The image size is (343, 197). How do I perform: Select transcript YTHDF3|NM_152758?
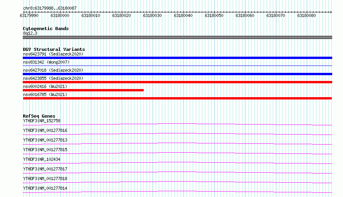pos(42,121)
